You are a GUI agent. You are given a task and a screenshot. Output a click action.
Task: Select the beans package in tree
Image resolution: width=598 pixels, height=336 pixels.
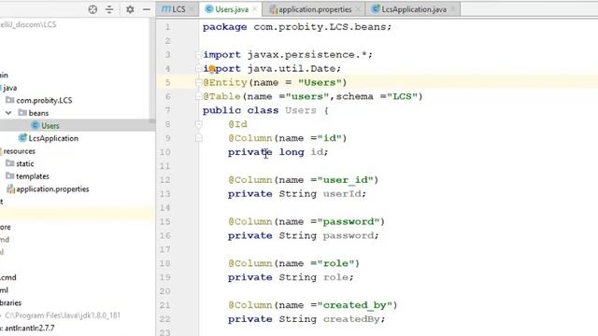pyautogui.click(x=38, y=113)
